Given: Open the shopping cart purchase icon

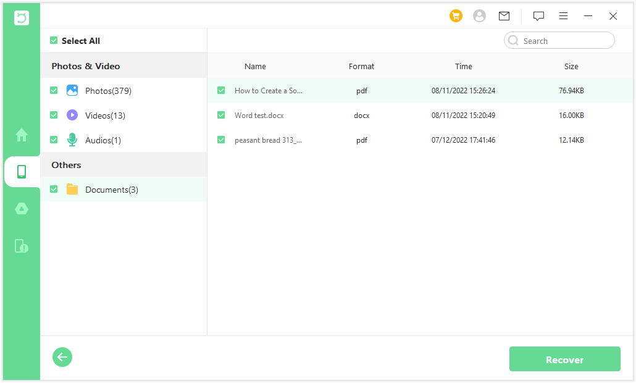Looking at the screenshot, I should pyautogui.click(x=456, y=15).
